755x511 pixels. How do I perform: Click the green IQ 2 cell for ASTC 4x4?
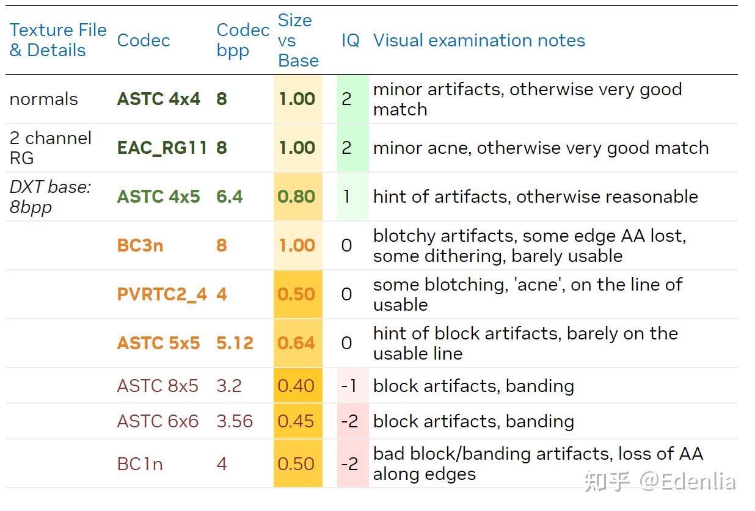tap(352, 99)
